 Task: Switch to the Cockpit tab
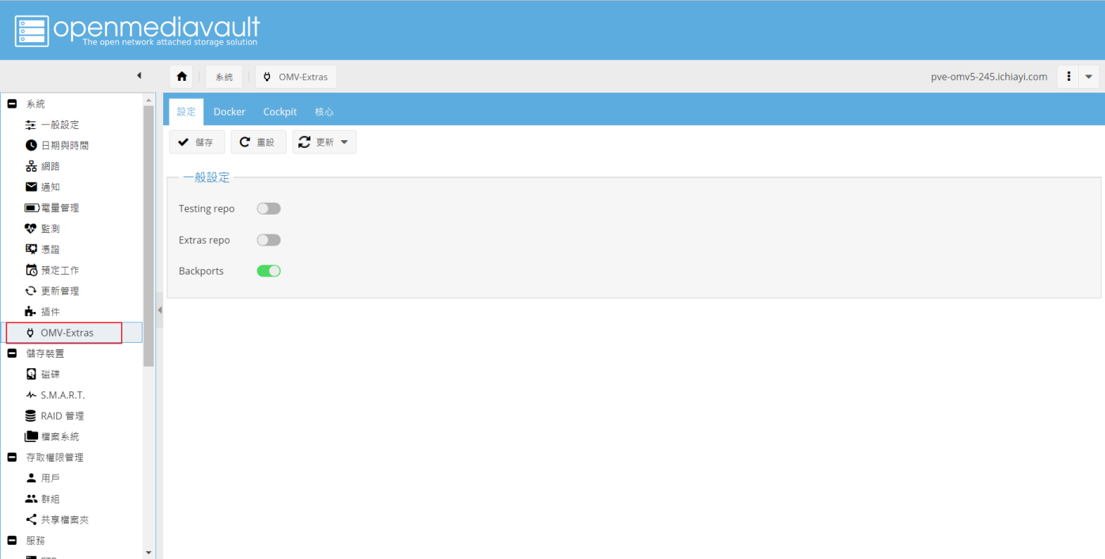tap(280, 112)
